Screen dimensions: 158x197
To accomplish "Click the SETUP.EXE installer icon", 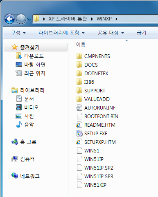I will click(x=79, y=133).
